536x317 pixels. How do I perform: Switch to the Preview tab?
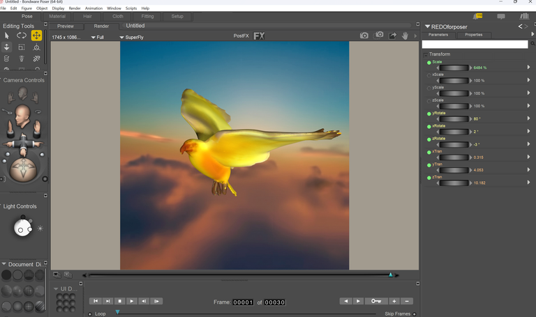click(x=66, y=26)
